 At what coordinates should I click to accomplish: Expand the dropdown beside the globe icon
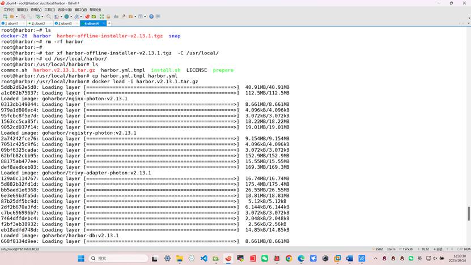click(x=71, y=16)
